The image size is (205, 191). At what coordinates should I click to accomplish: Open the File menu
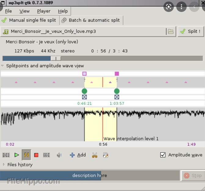(8, 11)
